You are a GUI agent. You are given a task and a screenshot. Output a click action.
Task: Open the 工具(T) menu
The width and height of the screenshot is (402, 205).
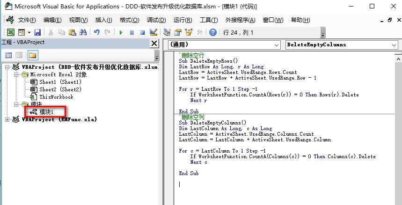[209, 20]
